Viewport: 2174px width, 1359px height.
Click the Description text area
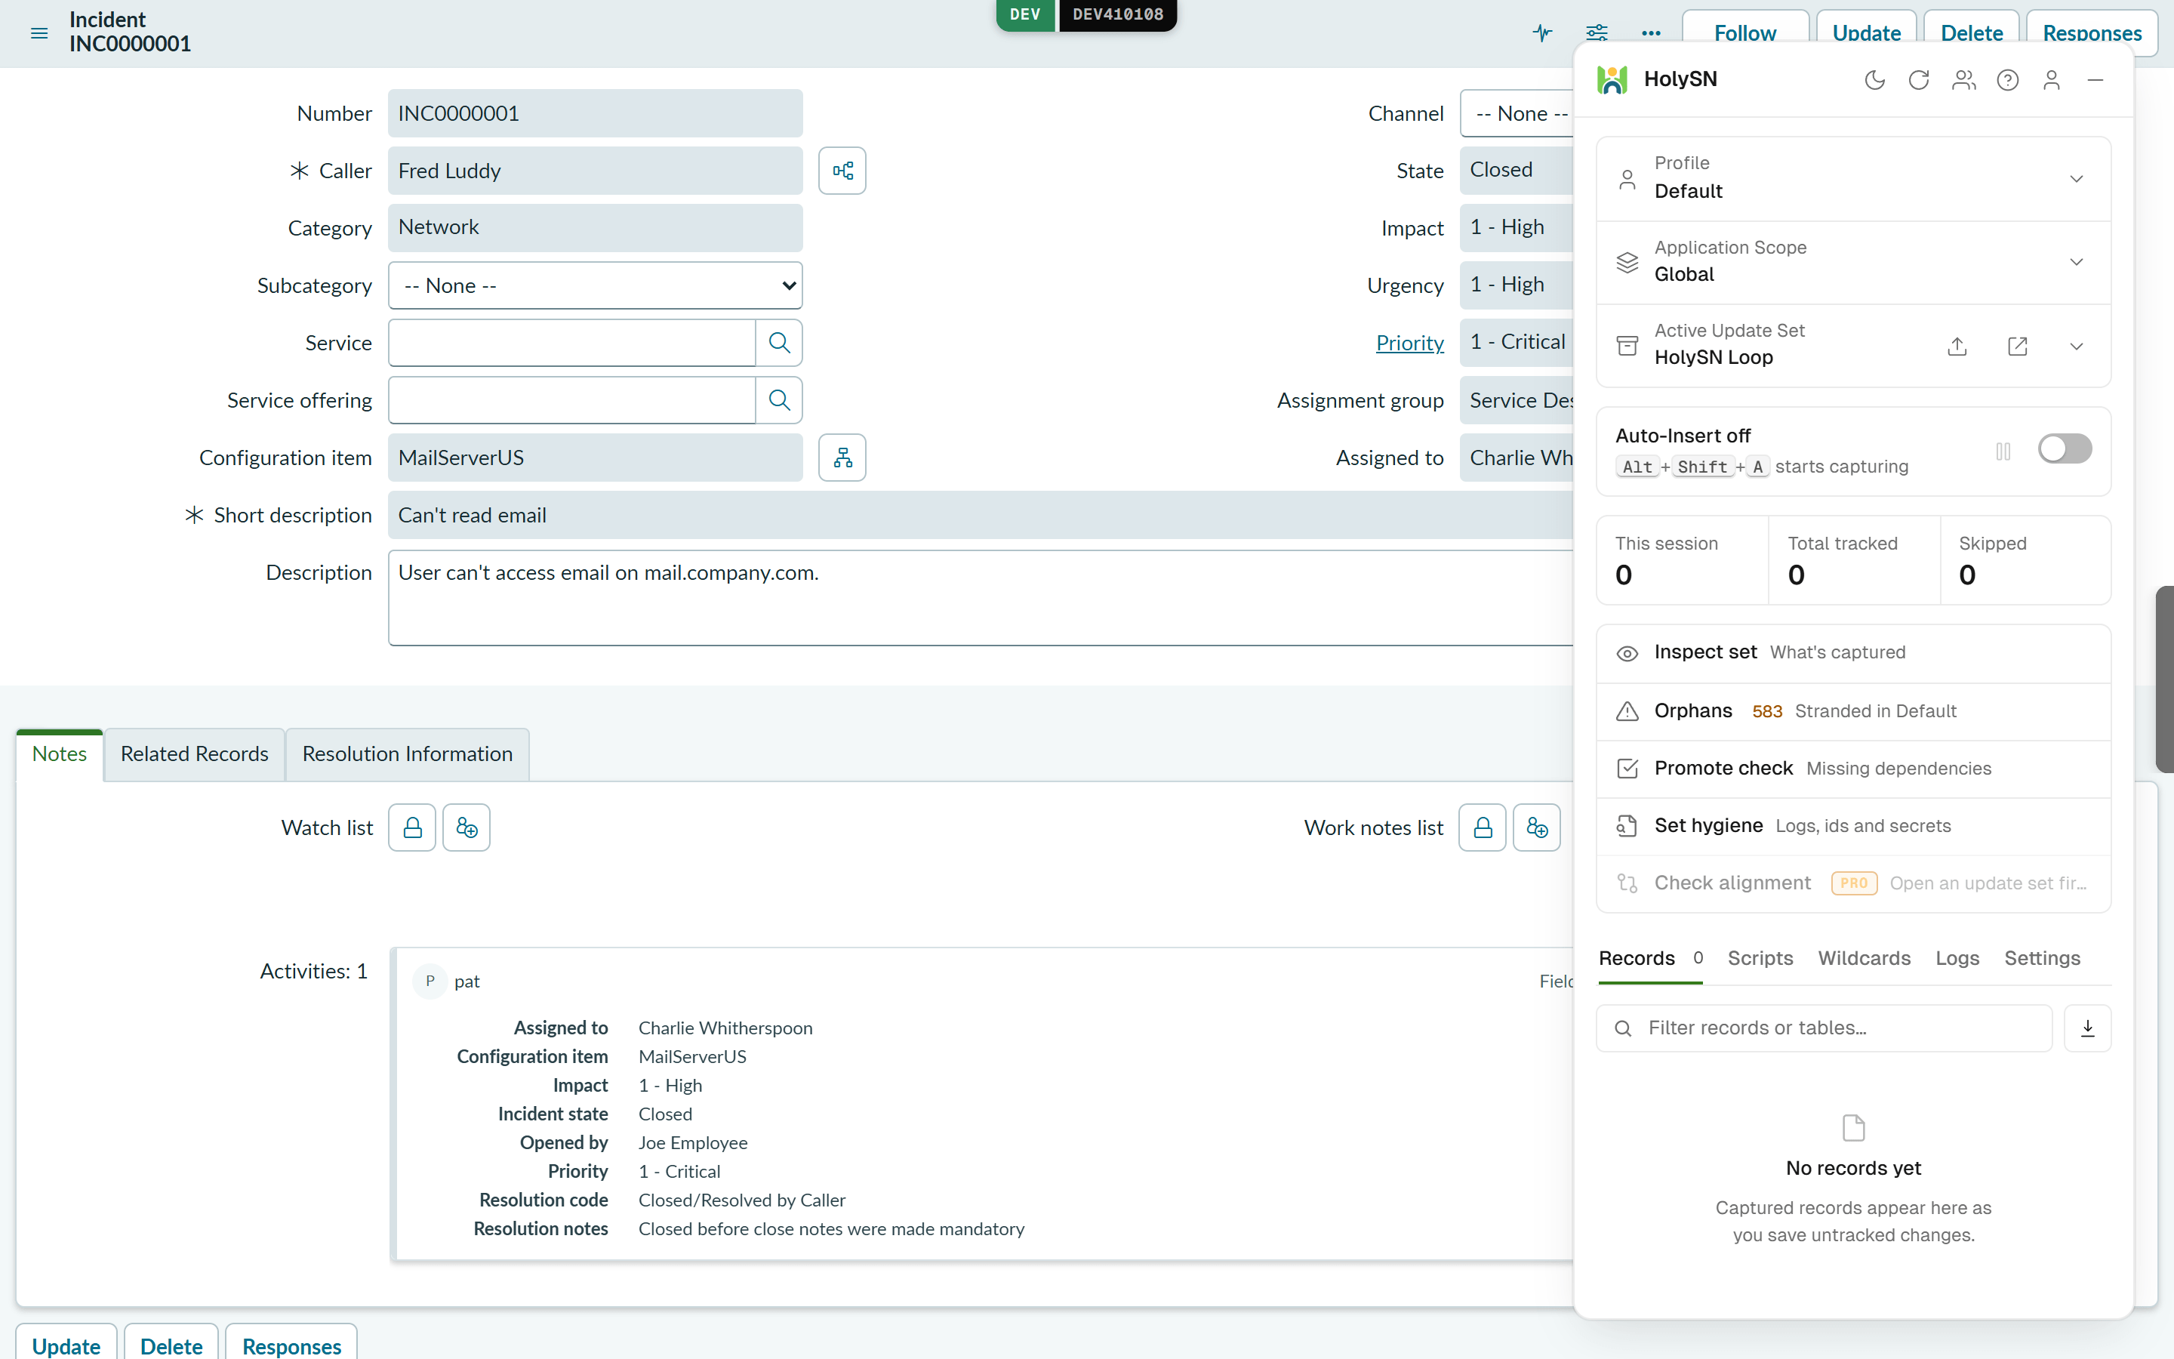pos(980,598)
